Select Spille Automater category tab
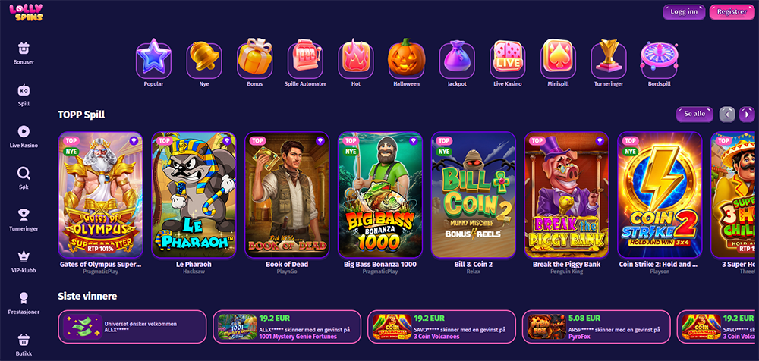 305,64
